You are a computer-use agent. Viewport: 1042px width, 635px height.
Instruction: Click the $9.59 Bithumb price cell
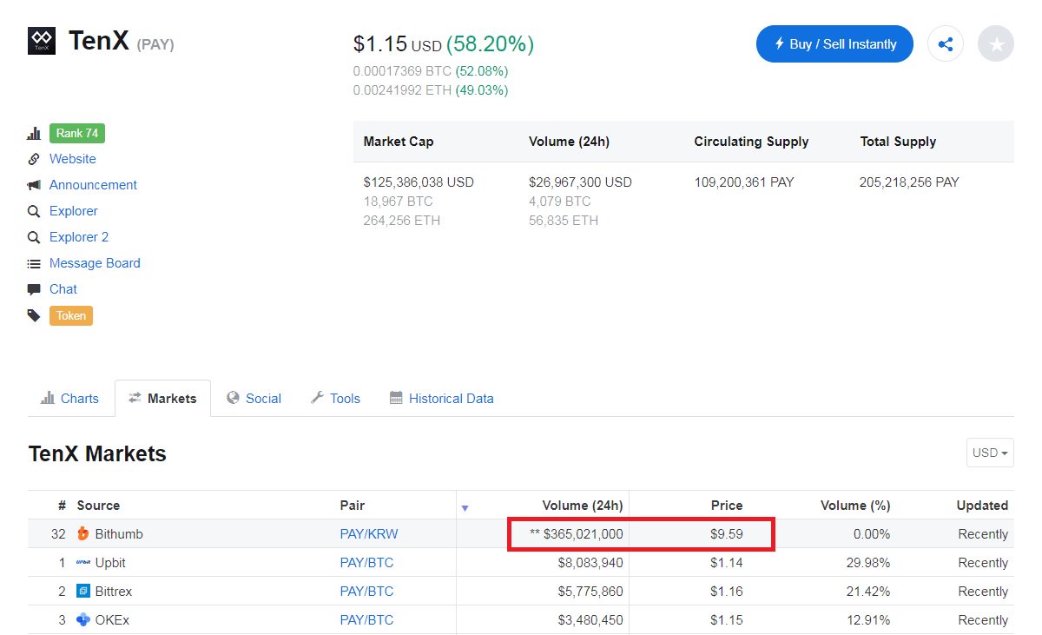pos(727,534)
